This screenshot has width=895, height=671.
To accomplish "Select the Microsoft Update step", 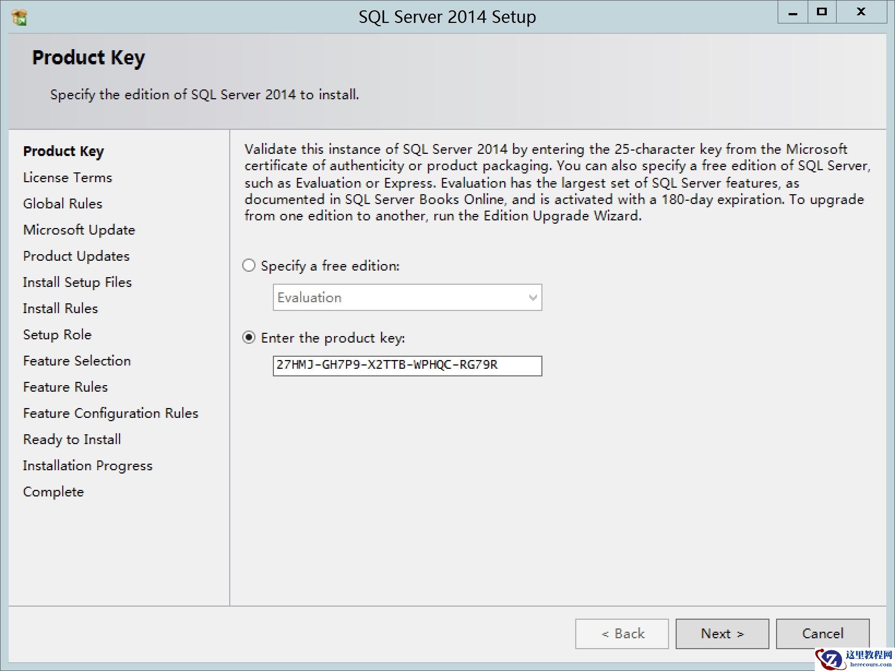I will click(79, 230).
